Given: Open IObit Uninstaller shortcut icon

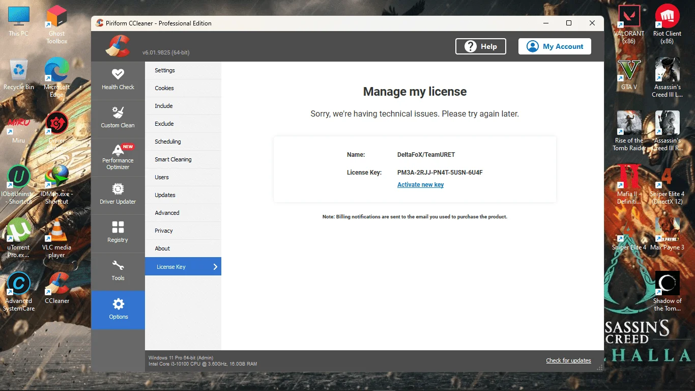Looking at the screenshot, I should [x=19, y=185].
